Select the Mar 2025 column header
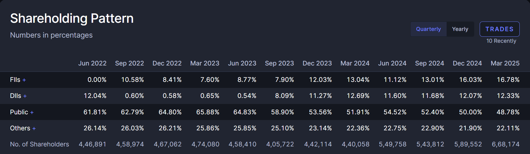530x154 pixels. (x=505, y=63)
